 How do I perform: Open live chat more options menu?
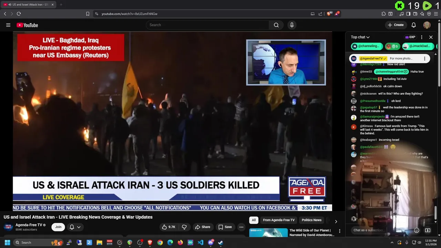tap(422, 37)
